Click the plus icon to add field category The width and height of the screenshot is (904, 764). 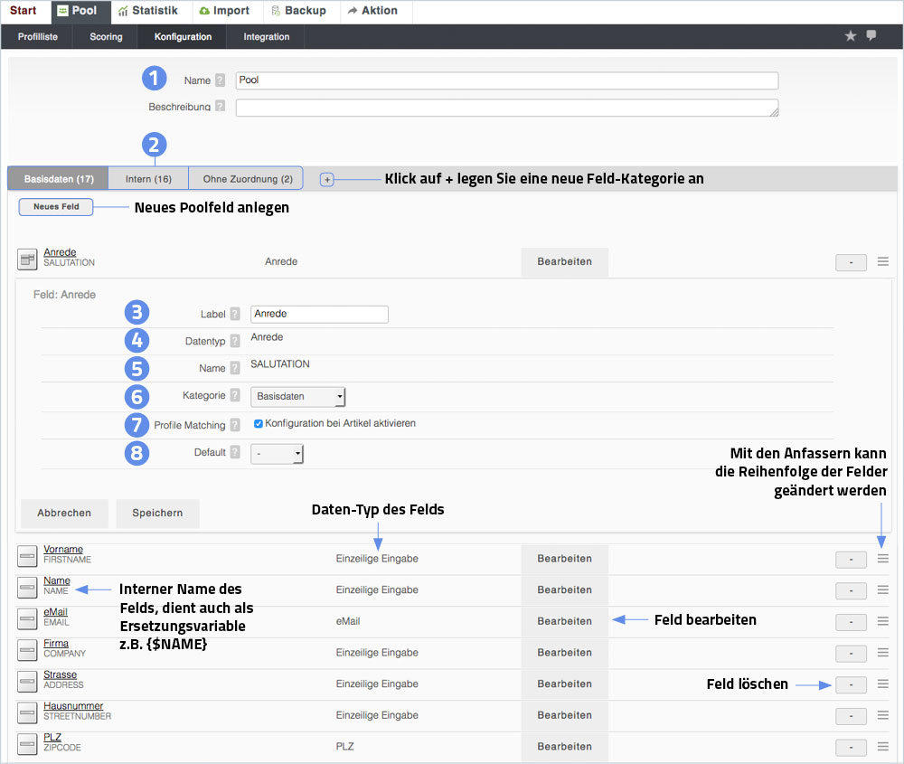[327, 179]
